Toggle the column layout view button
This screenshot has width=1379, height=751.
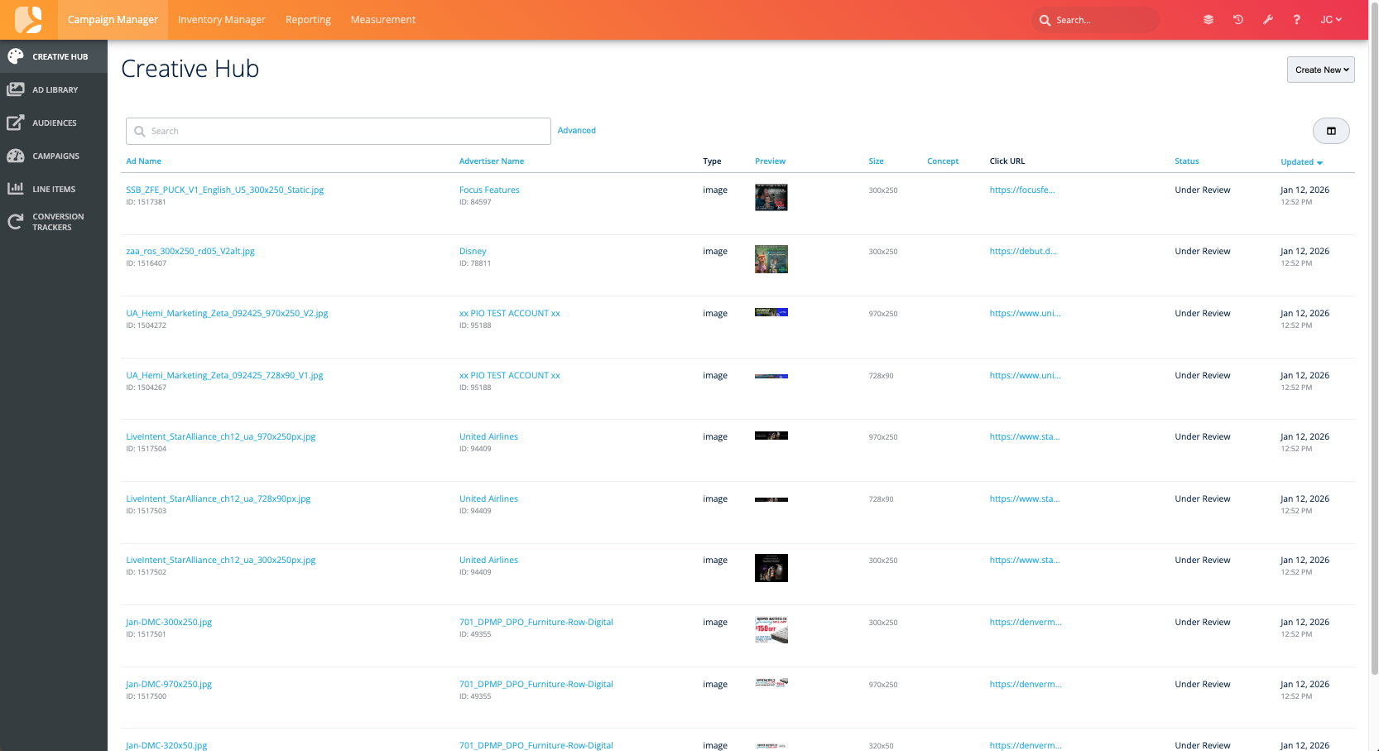(x=1331, y=131)
